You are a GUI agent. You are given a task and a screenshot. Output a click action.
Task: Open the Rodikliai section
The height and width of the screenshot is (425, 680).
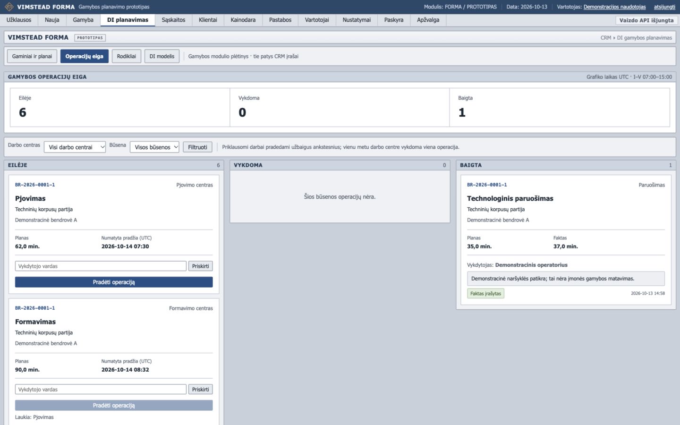coord(127,56)
